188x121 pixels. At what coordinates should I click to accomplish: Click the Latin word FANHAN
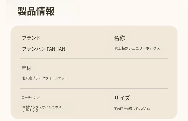[56, 49]
